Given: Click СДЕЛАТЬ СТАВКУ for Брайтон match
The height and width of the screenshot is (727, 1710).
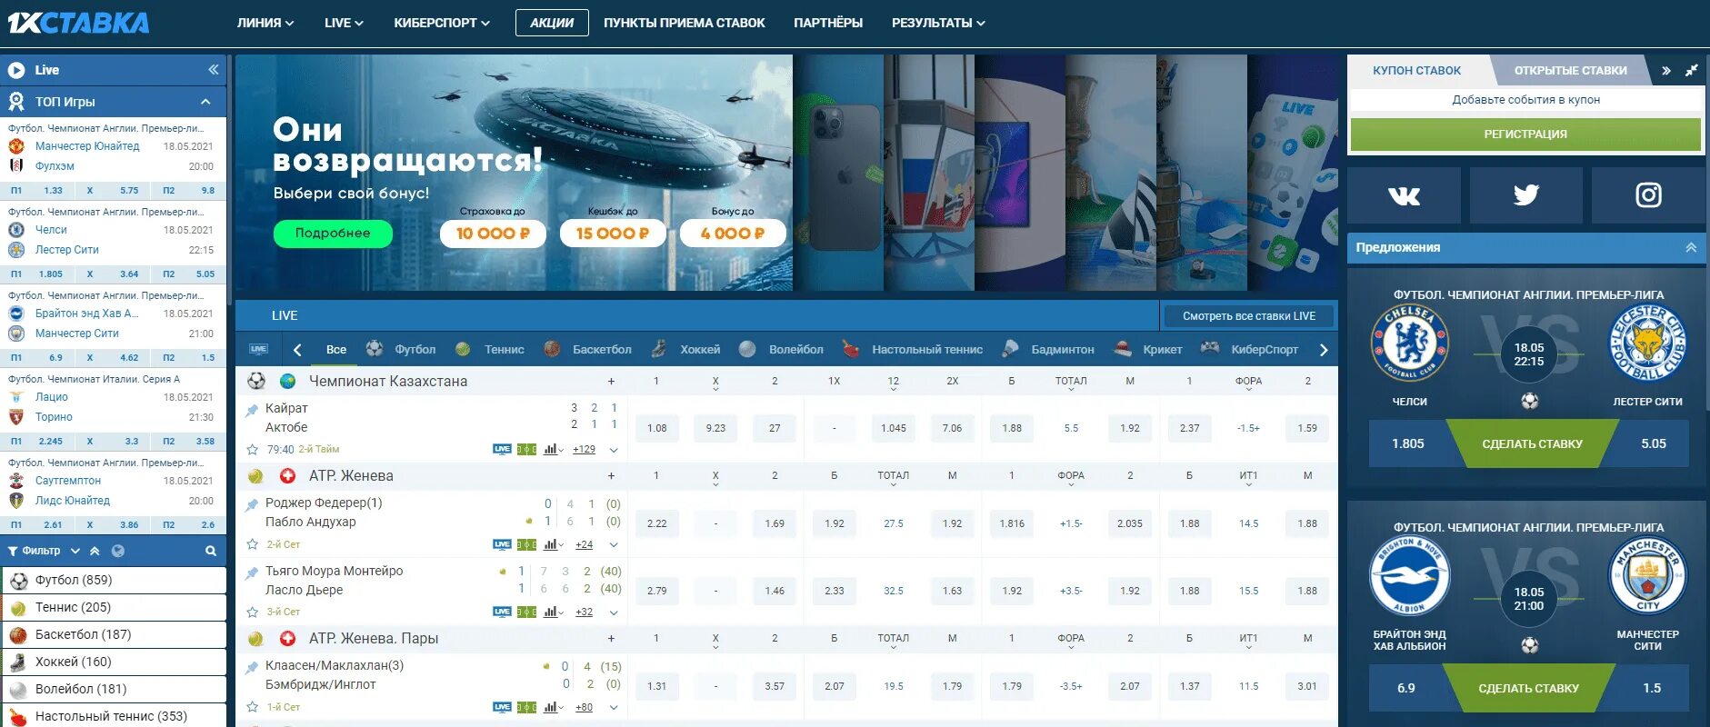Looking at the screenshot, I should pyautogui.click(x=1528, y=688).
